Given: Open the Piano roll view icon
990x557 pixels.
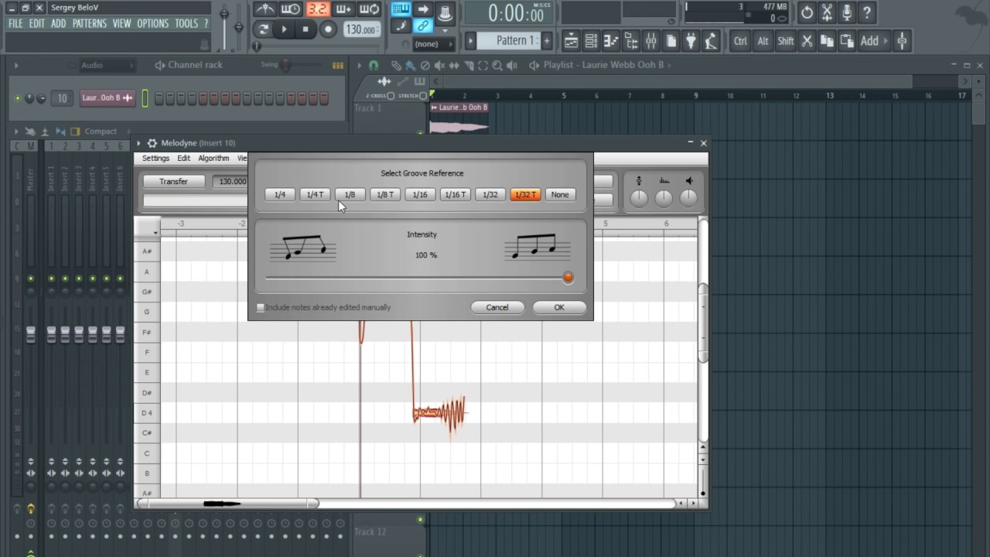Looking at the screenshot, I should coord(611,41).
